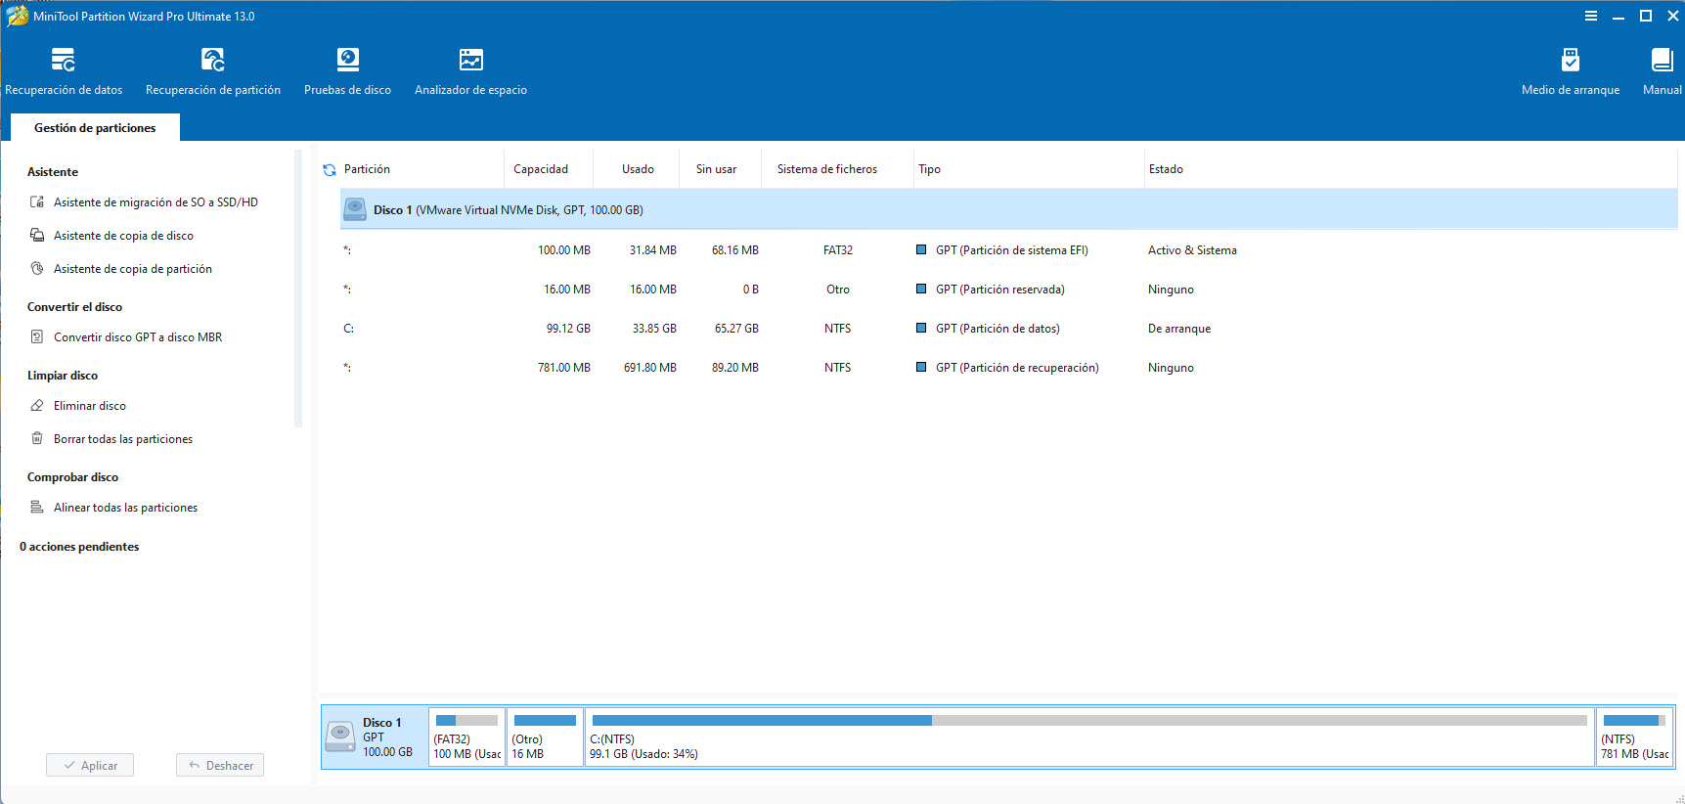Select Disco 1 GPT 100.00 GB map header
The width and height of the screenshot is (1685, 804).
375,737
